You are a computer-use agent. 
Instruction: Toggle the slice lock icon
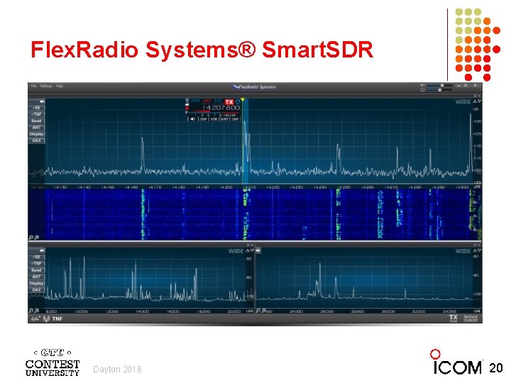pos(187,104)
